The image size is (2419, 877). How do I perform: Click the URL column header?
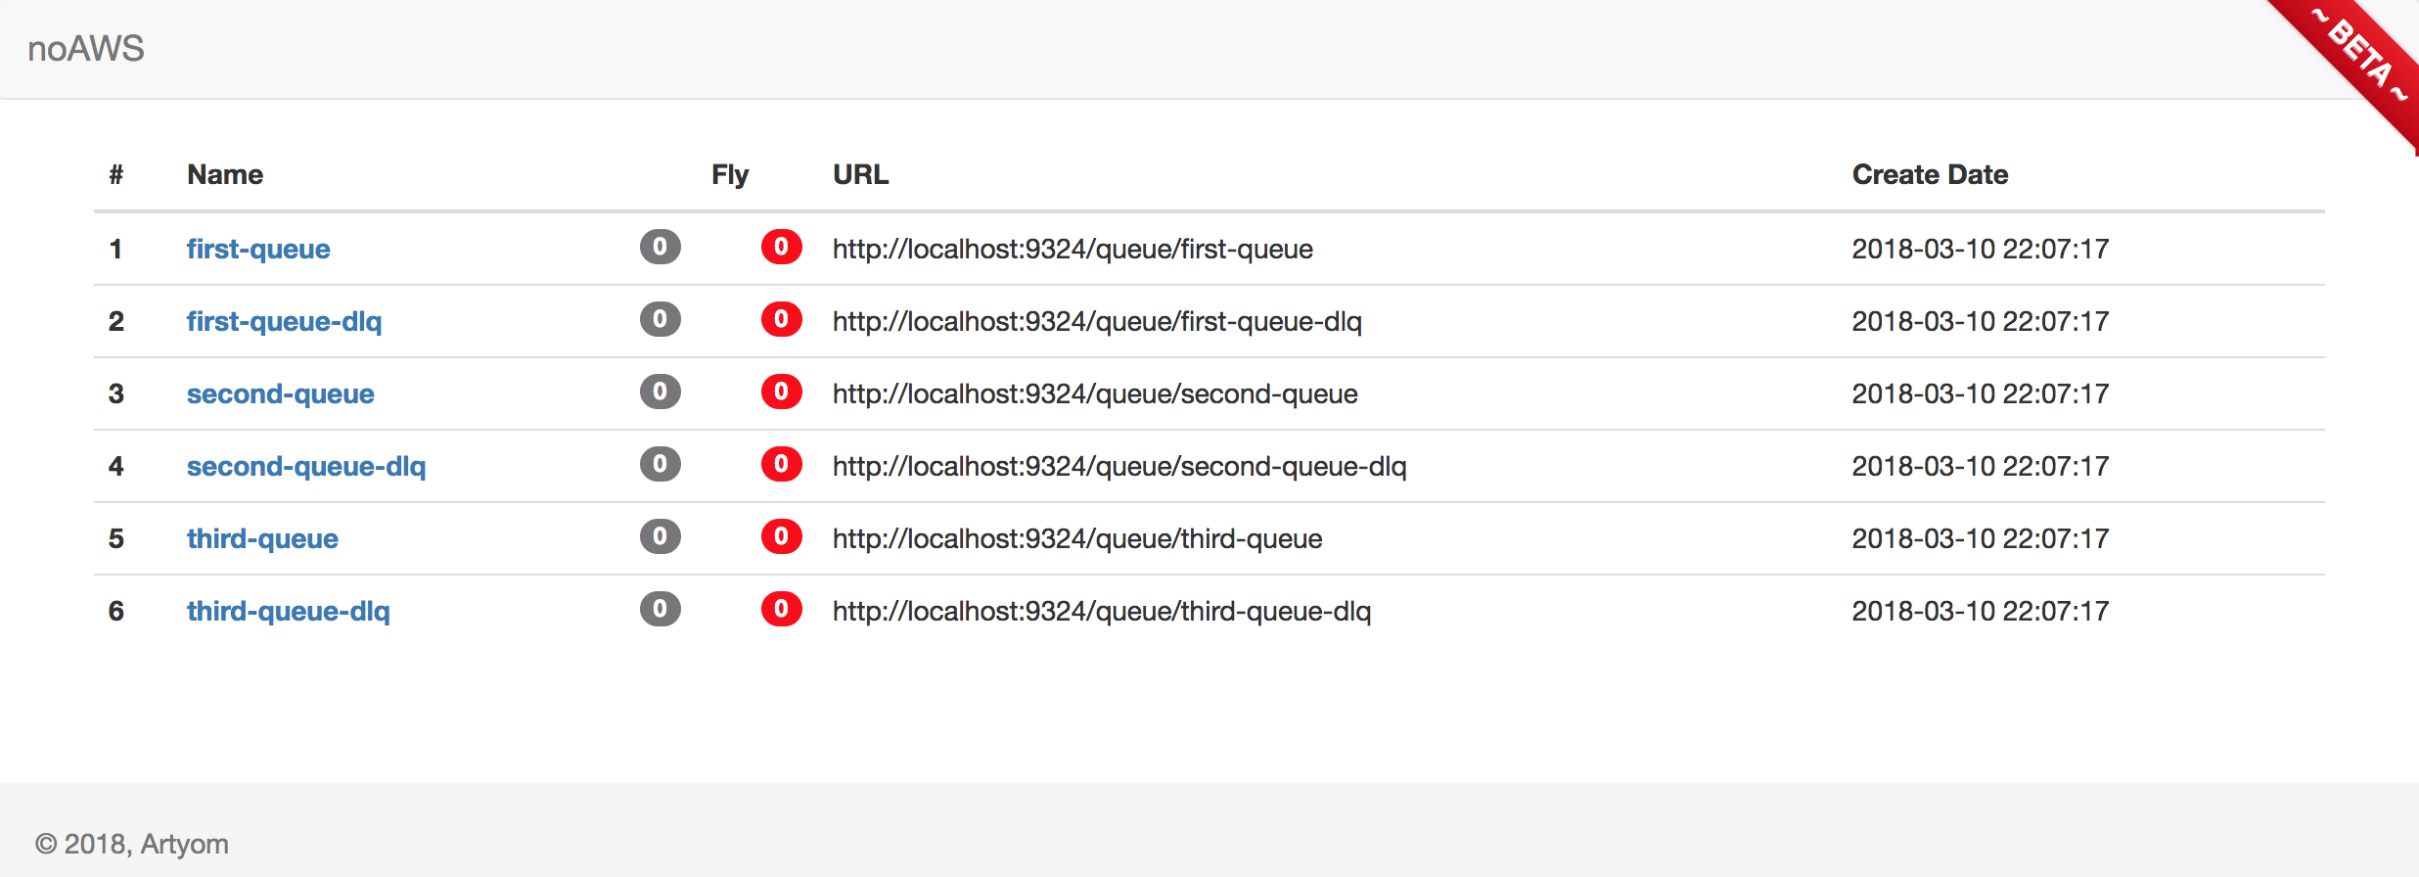coord(859,174)
